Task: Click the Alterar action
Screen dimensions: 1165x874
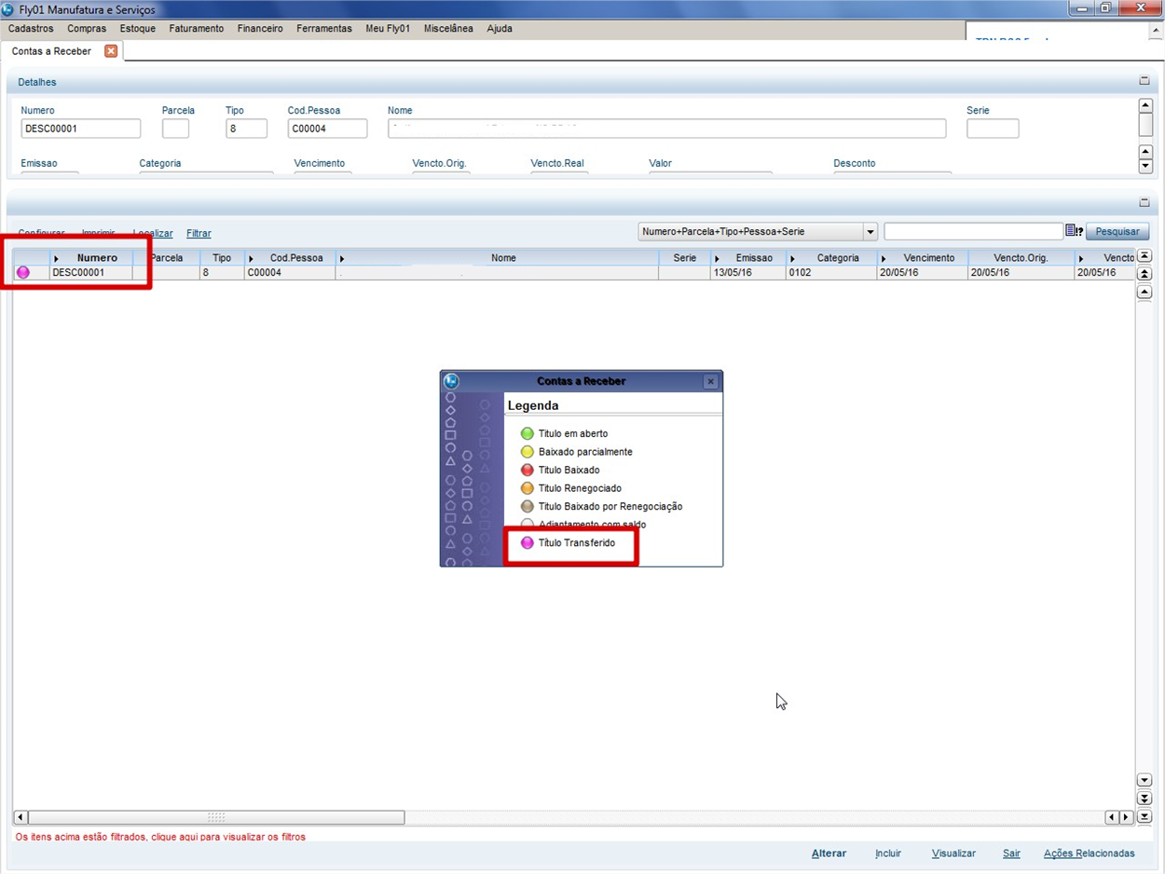Action: tap(829, 854)
